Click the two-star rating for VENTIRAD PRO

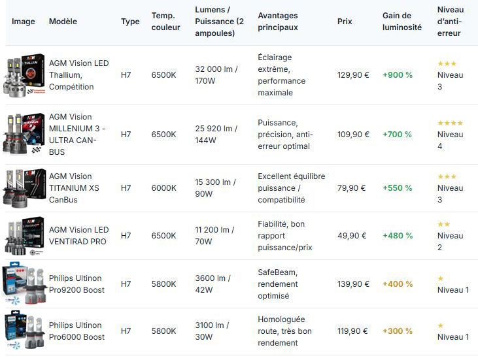tap(443, 224)
